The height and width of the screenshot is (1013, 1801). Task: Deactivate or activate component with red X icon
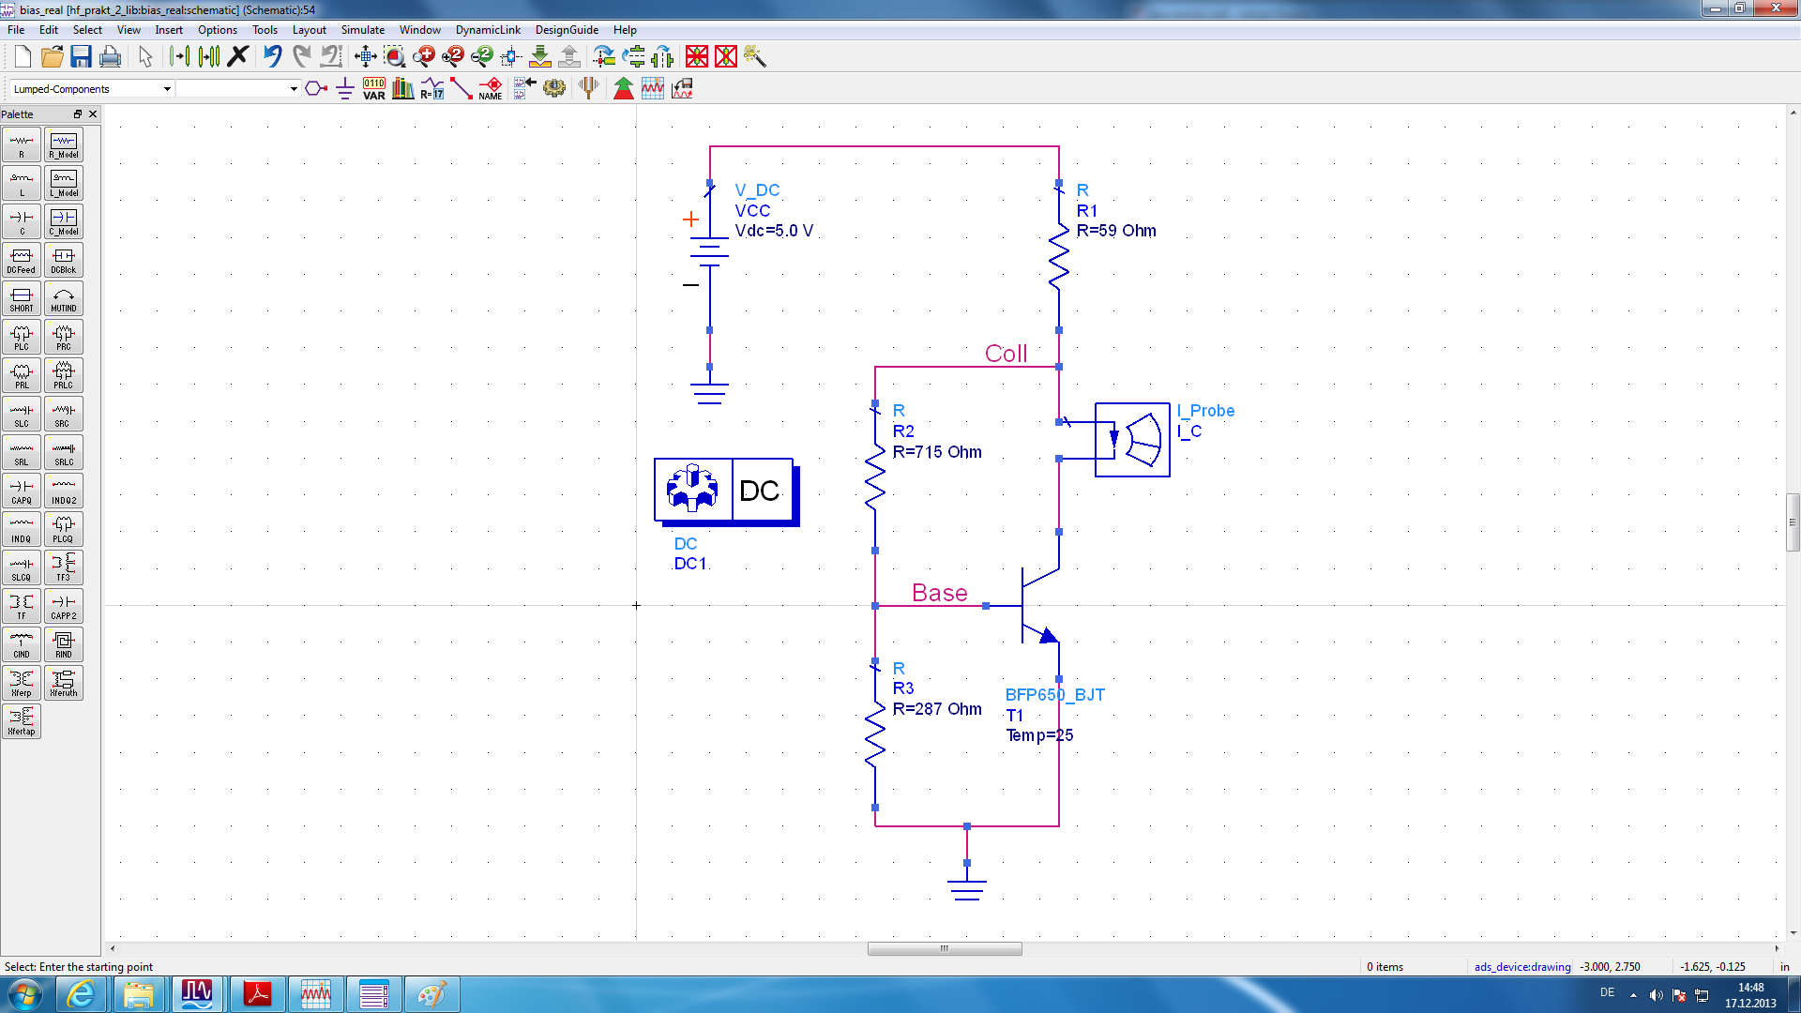(696, 57)
